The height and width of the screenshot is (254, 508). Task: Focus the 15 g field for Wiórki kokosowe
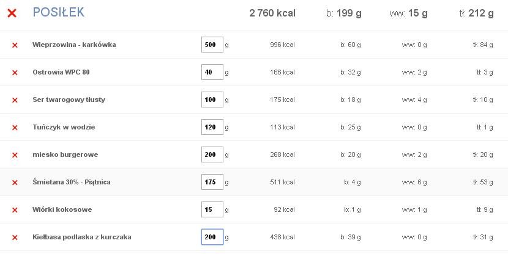pyautogui.click(x=212, y=209)
